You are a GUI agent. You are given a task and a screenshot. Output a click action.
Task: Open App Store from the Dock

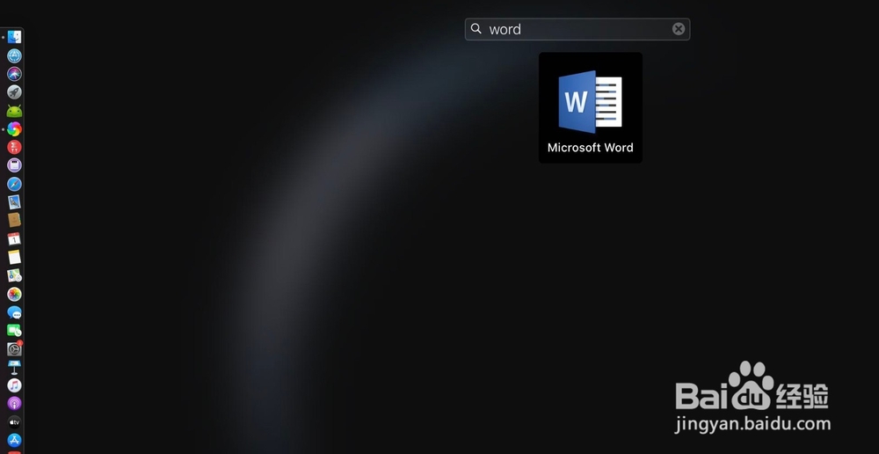(15, 440)
